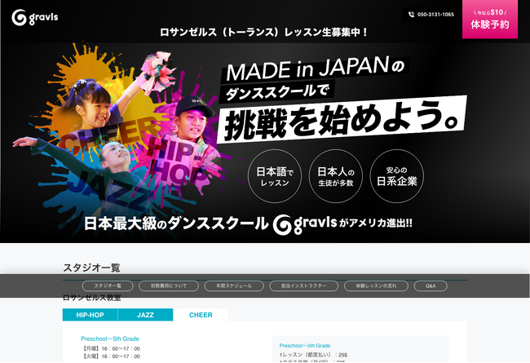This screenshot has height=363, width=530.
Task: Open 初期費用について nav pill
Action: click(169, 286)
